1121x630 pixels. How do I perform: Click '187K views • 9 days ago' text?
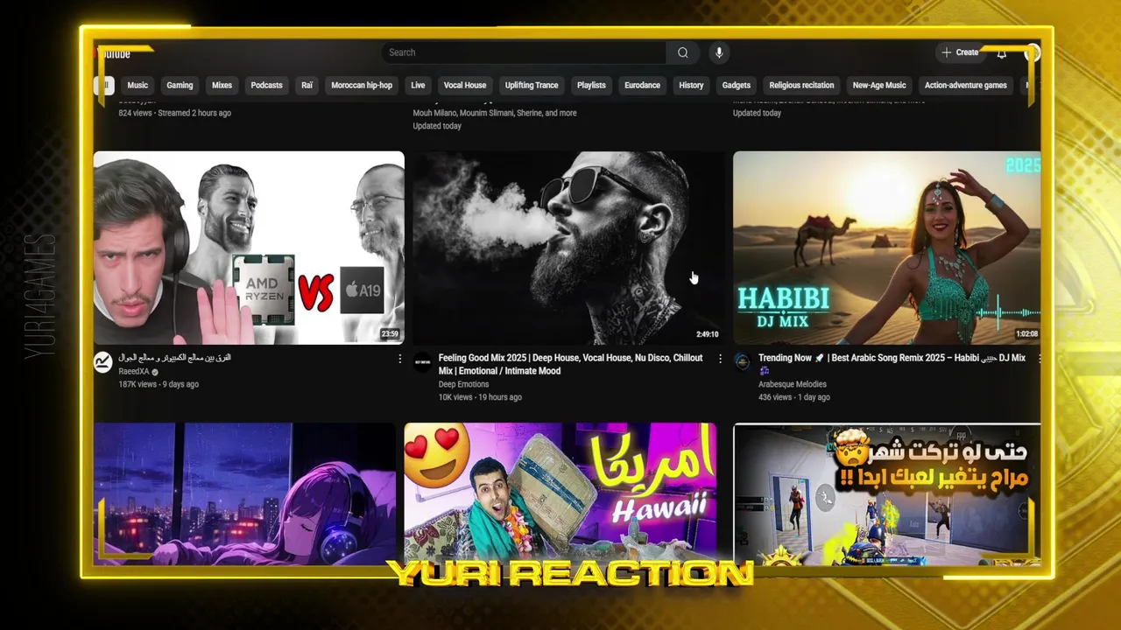pos(159,384)
